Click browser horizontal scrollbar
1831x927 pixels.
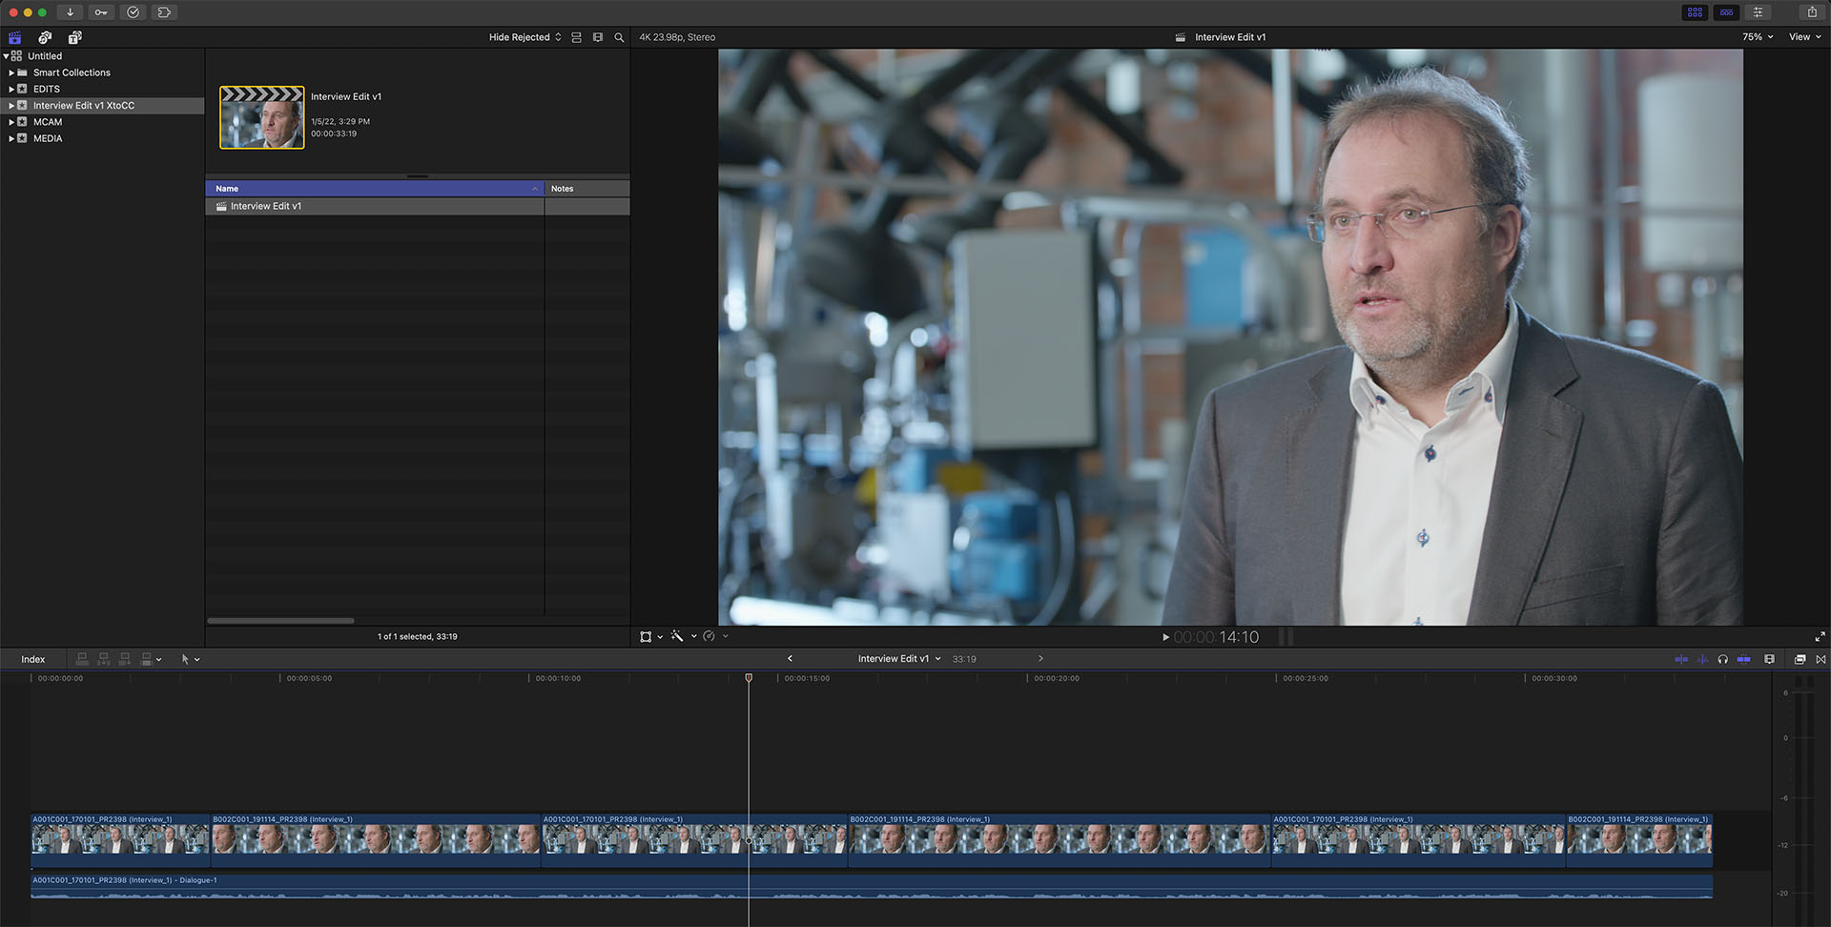pos(280,620)
